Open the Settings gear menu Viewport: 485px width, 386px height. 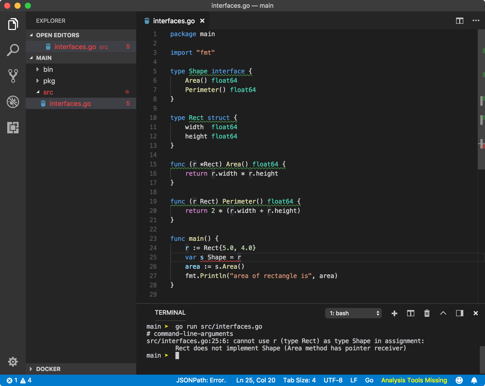click(x=13, y=362)
